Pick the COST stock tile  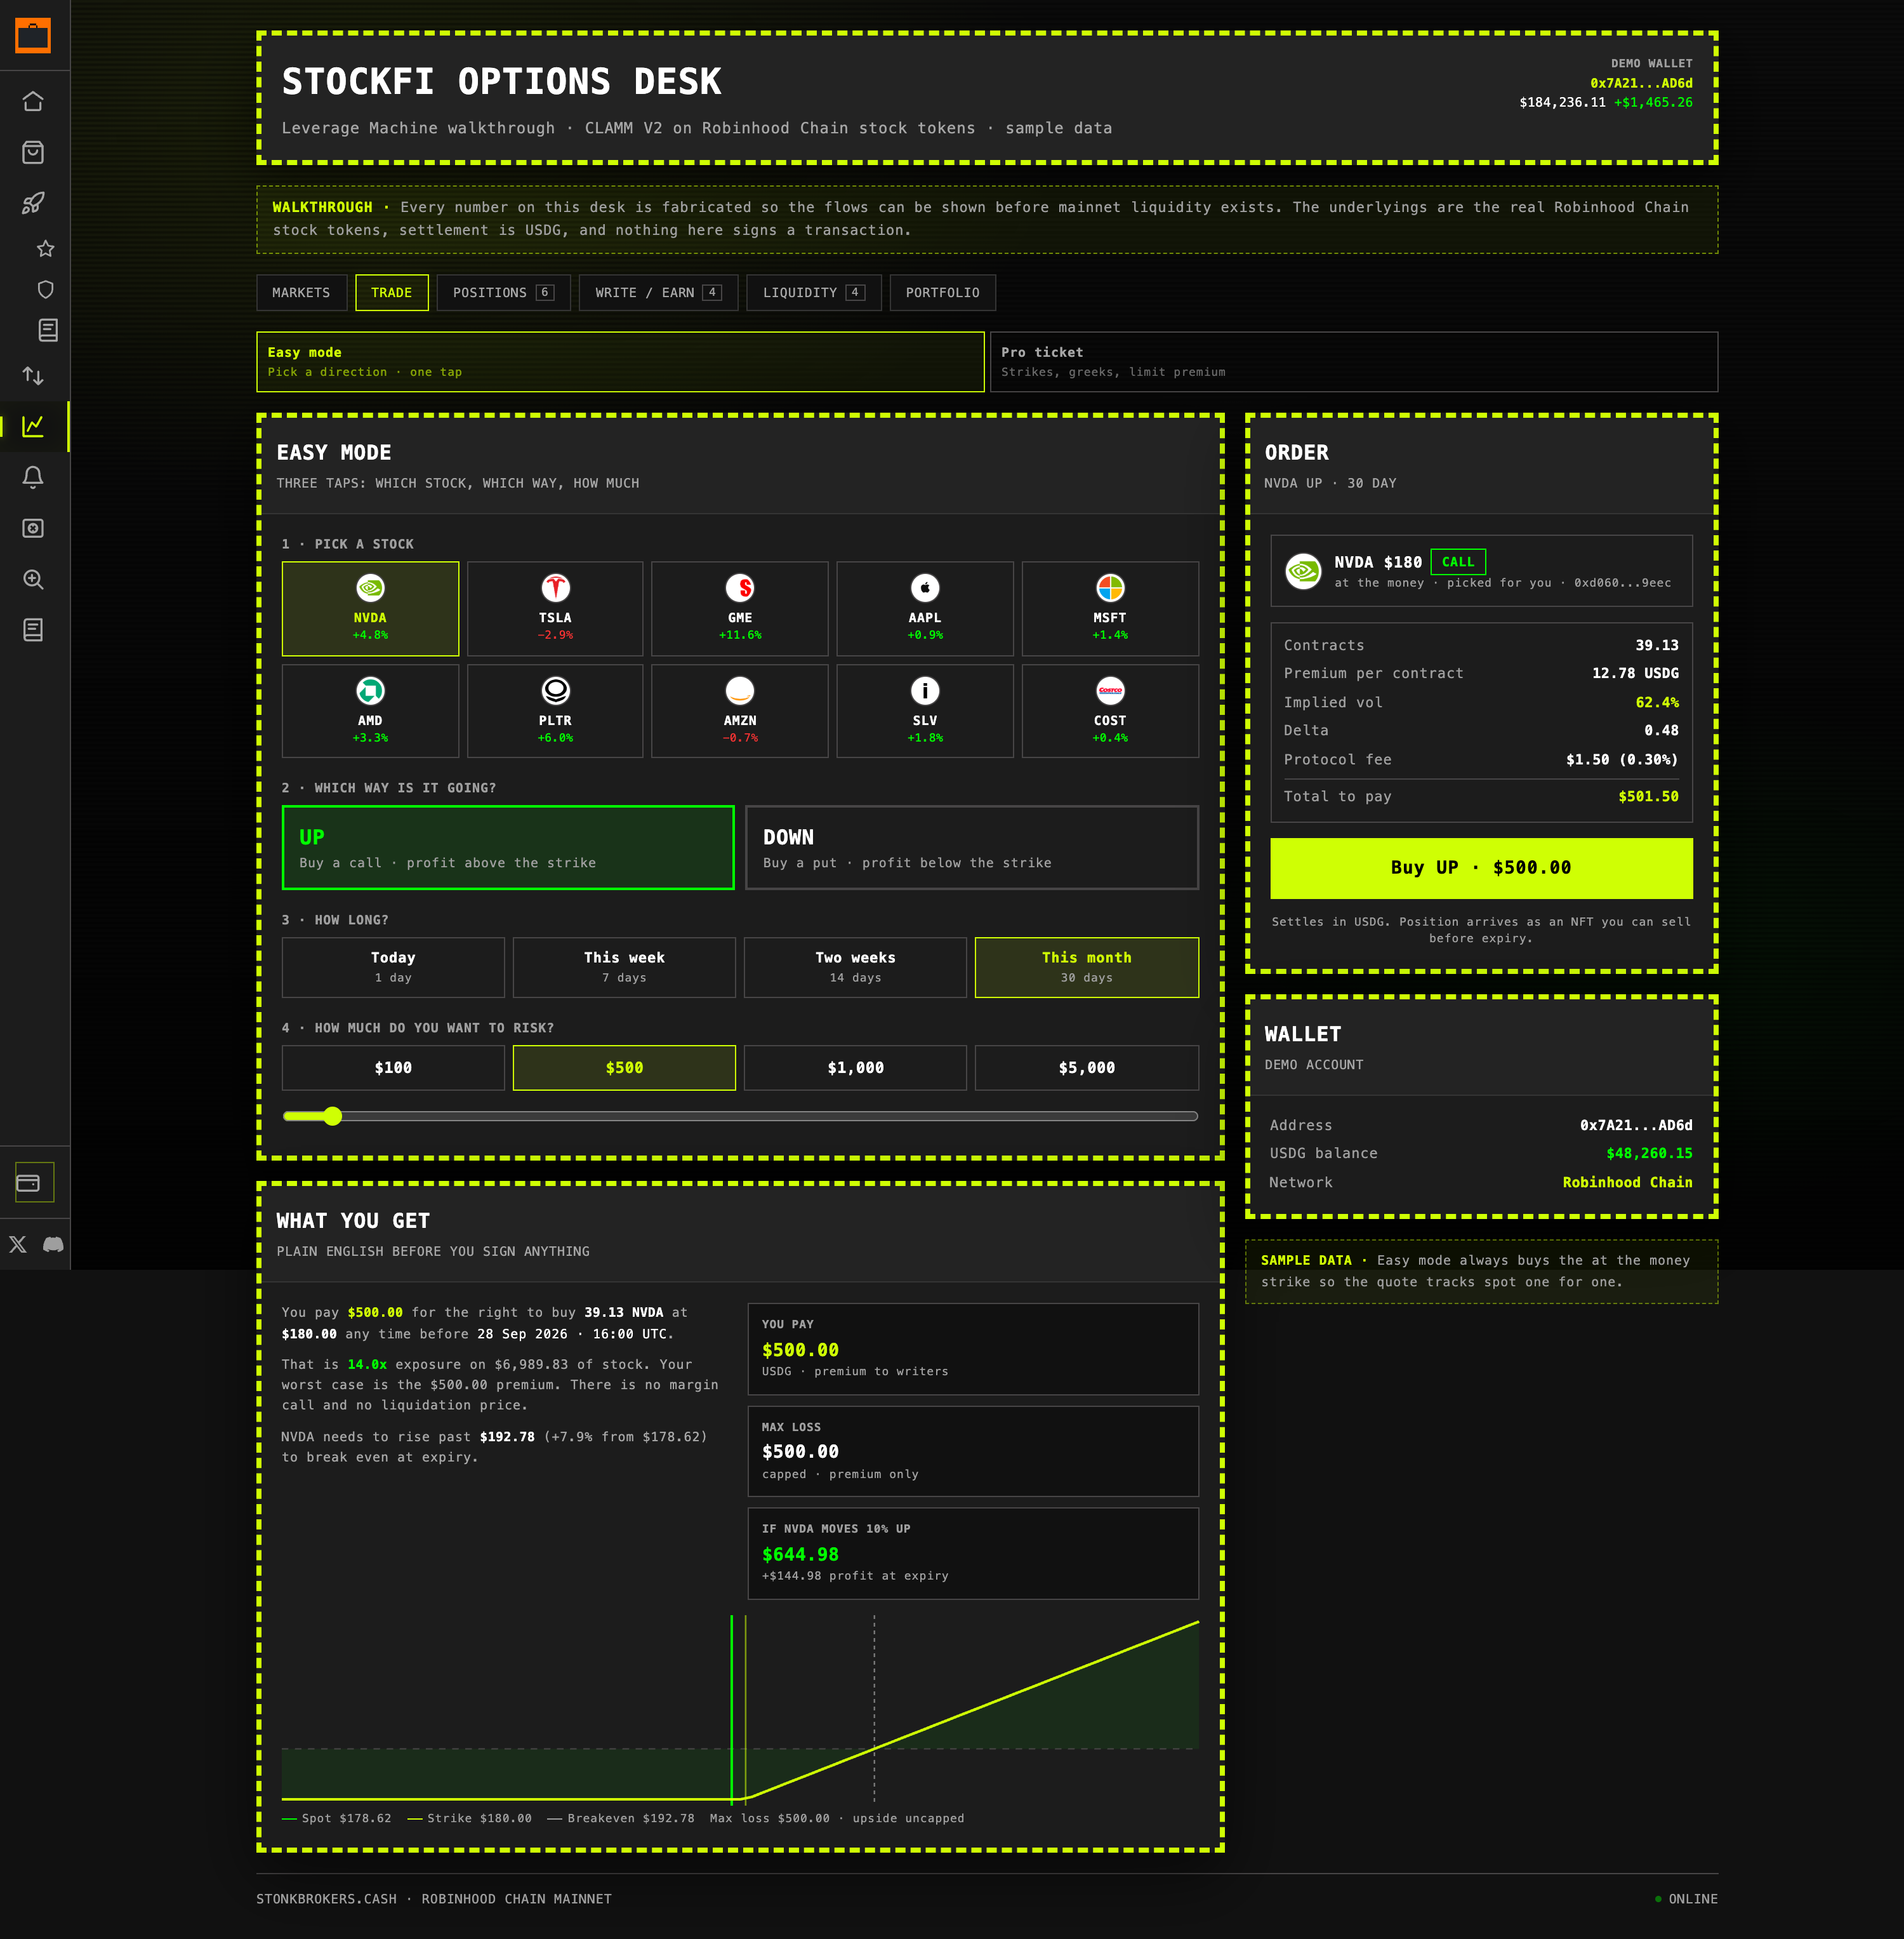pyautogui.click(x=1110, y=711)
